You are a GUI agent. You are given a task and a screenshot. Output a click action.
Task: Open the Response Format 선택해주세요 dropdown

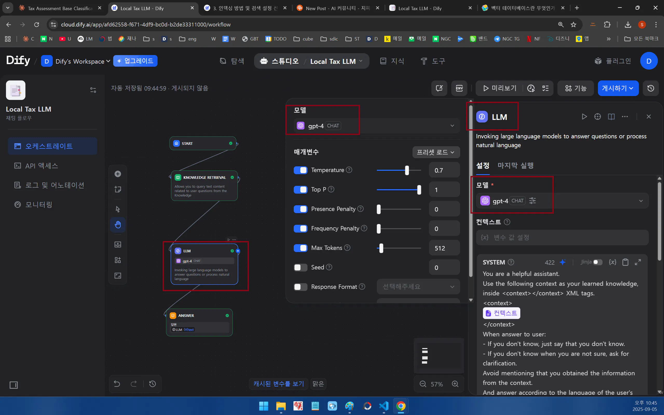tap(418, 287)
